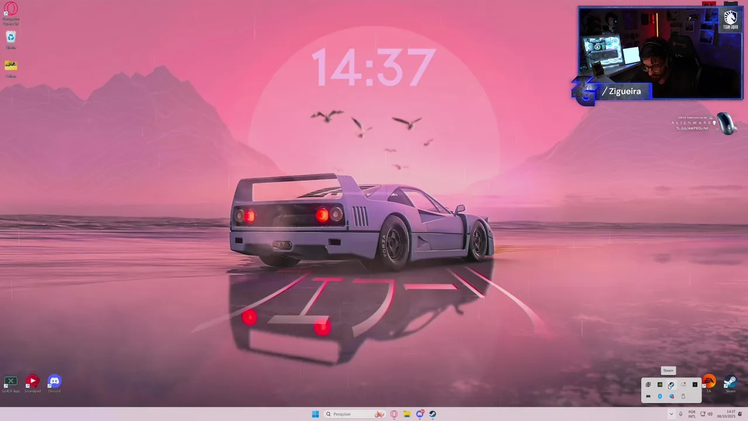Collapse the hidden tray icons chevron
This screenshot has height=421, width=748.
click(671, 414)
